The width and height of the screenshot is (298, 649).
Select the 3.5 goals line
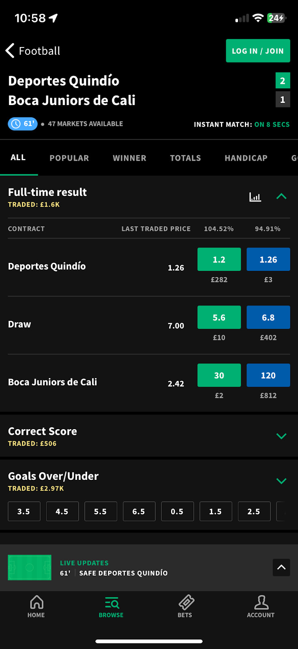(24, 511)
